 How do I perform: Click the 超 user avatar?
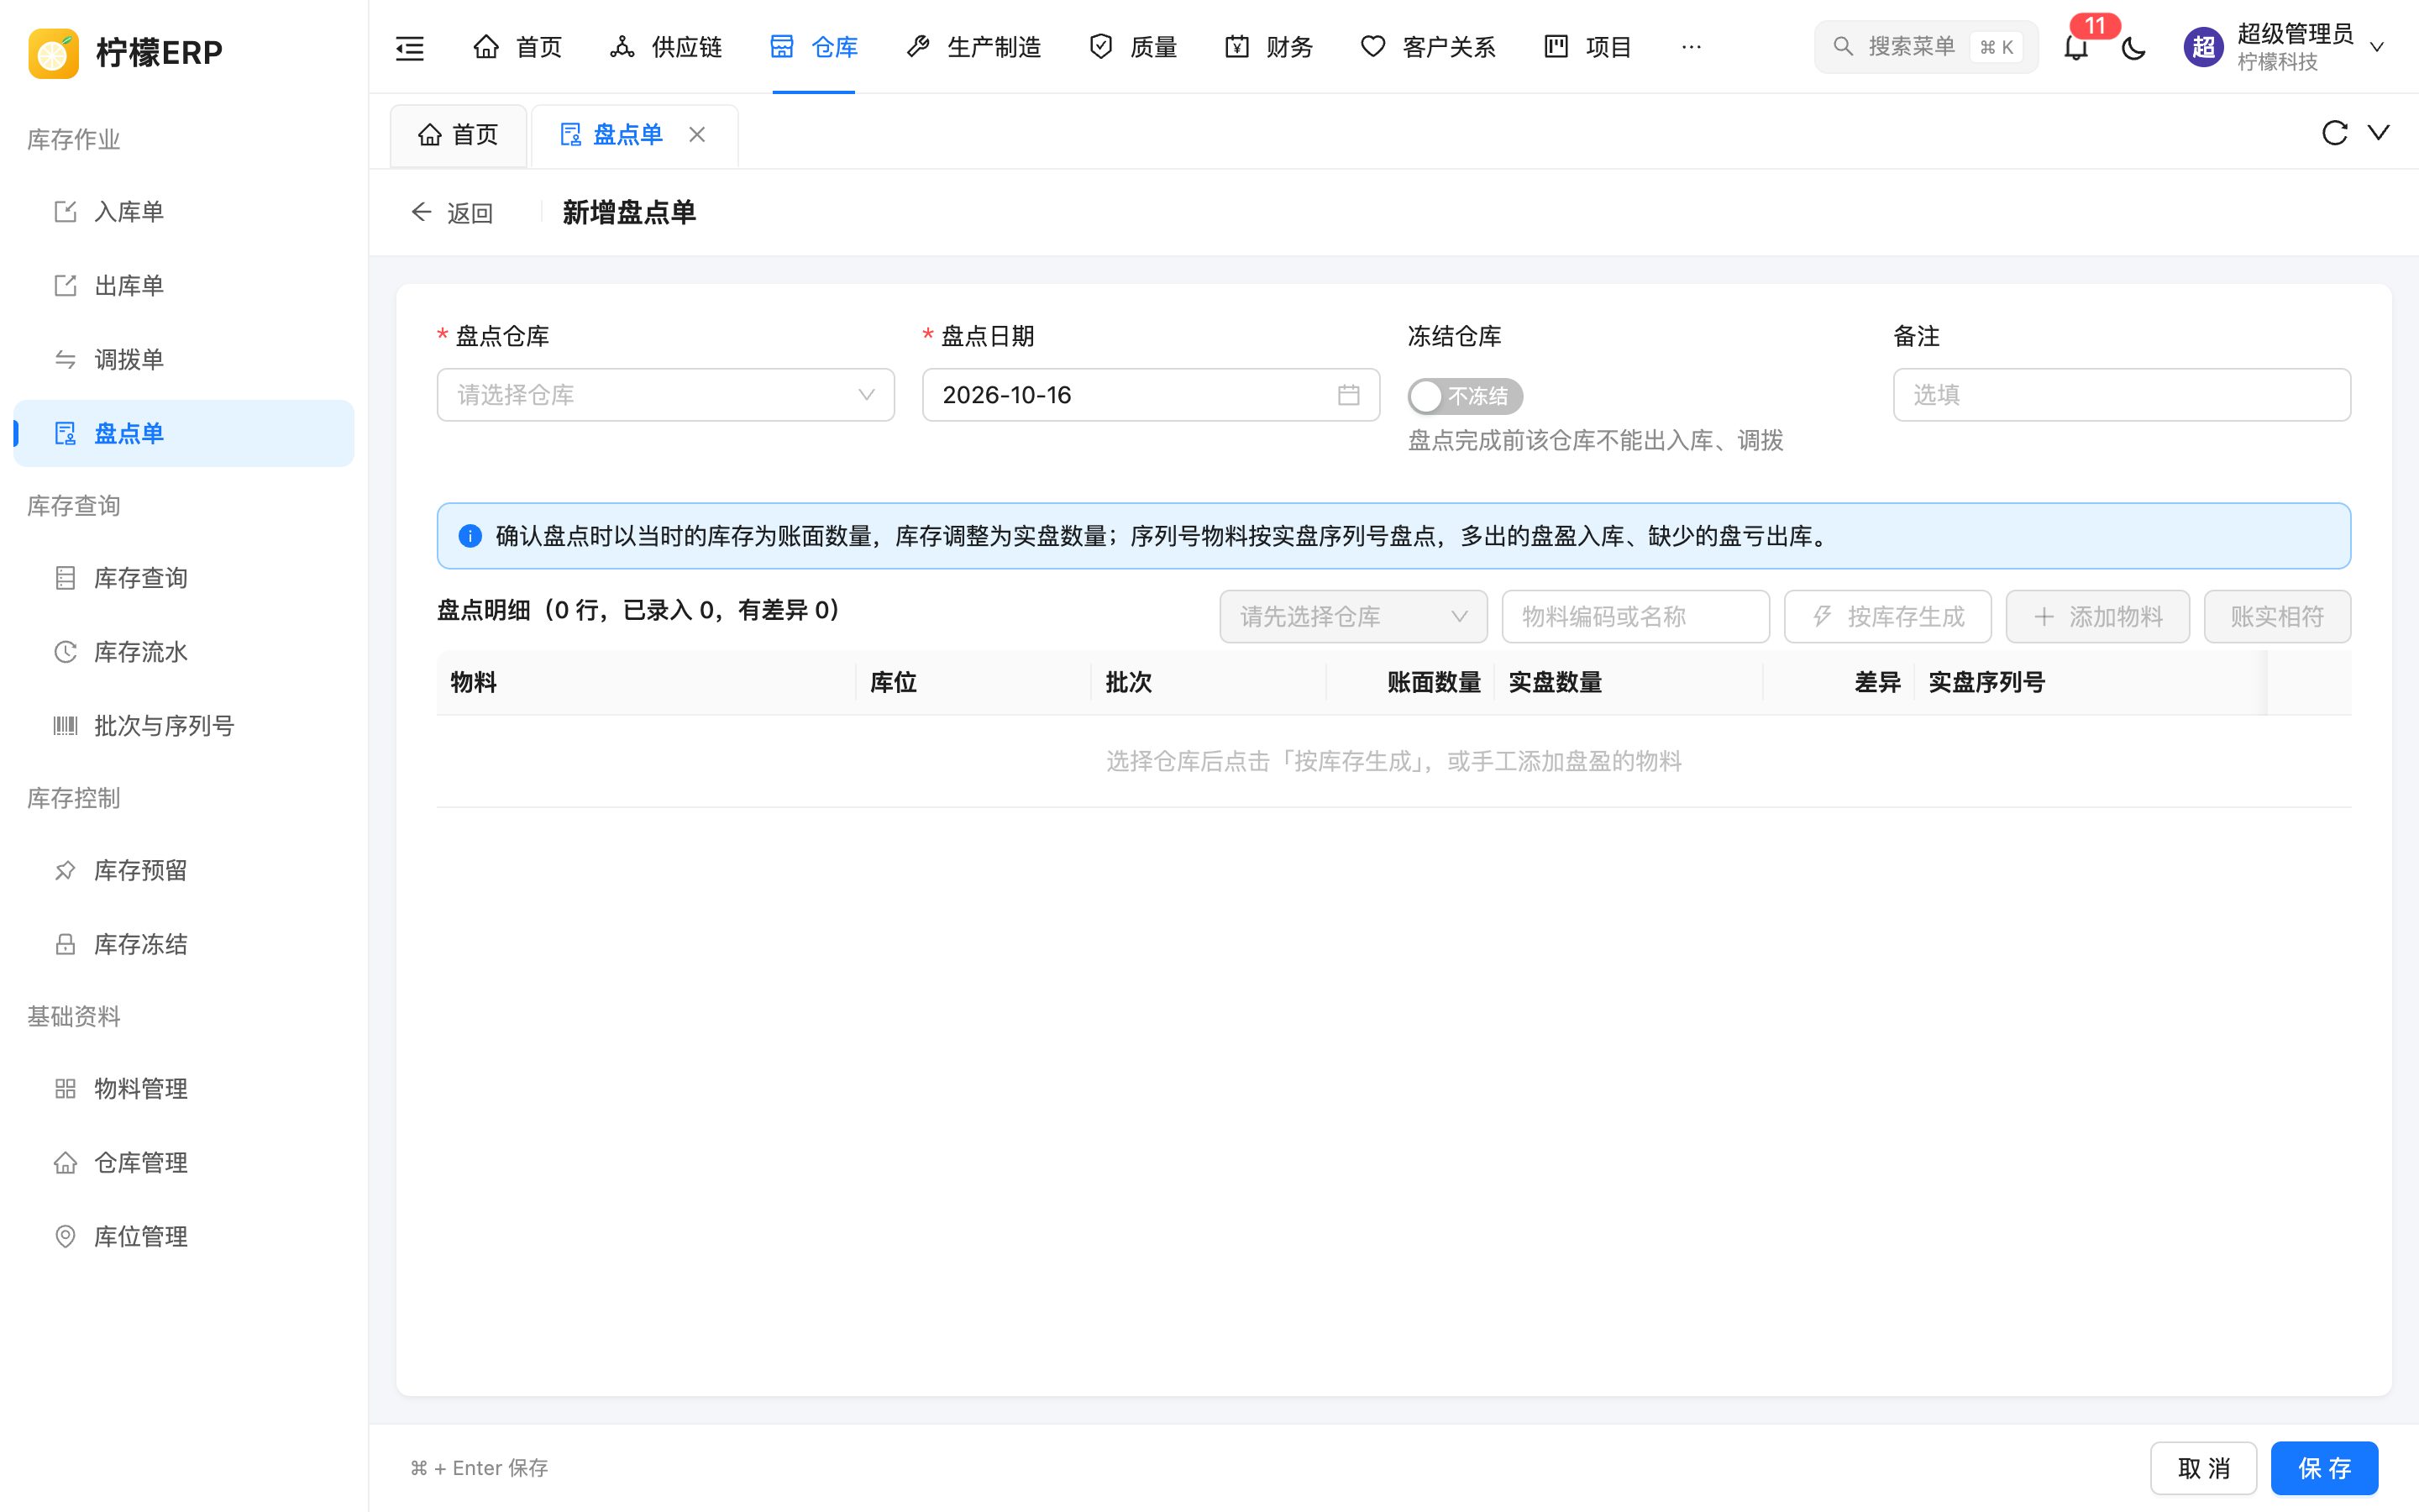point(2203,47)
